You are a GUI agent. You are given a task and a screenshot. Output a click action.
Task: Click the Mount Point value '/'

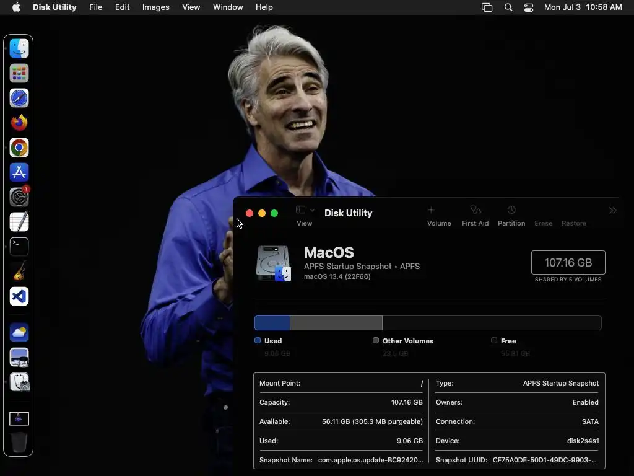(422, 383)
